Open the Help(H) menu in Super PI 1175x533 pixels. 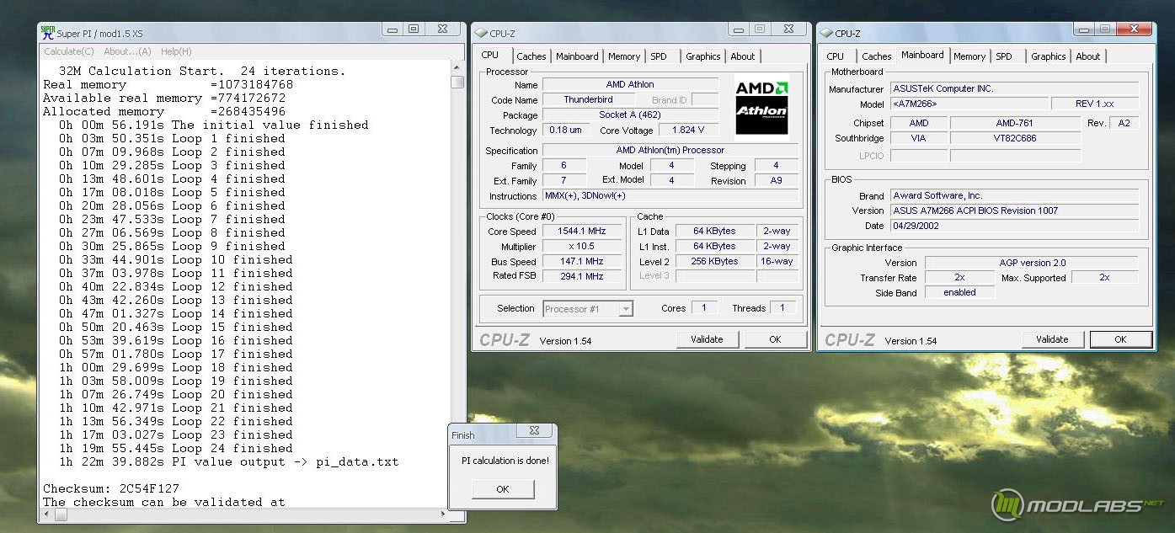click(176, 51)
